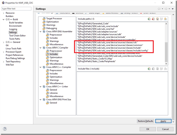Select the include path ending in Static_Code/Peripherals
The image size is (177, 135).
97,61
